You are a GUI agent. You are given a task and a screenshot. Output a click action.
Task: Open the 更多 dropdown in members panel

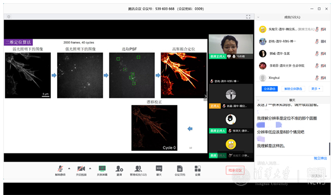[x=316, y=89]
